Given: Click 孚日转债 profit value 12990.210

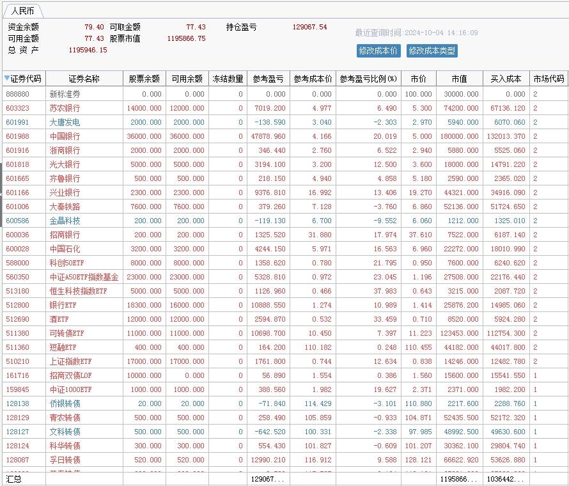Looking at the screenshot, I should point(268,460).
